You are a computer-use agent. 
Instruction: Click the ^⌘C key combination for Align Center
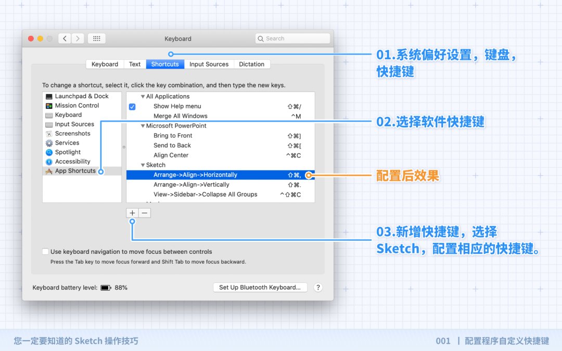[x=293, y=155]
